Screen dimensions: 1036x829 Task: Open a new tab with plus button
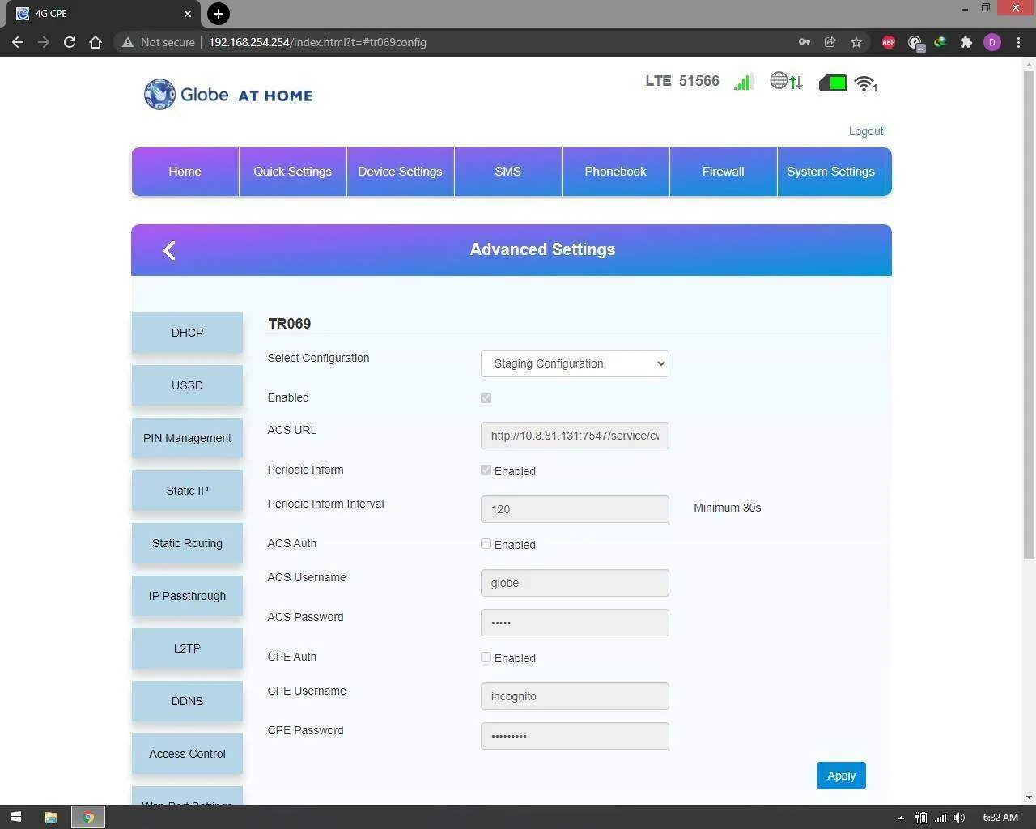(x=218, y=14)
